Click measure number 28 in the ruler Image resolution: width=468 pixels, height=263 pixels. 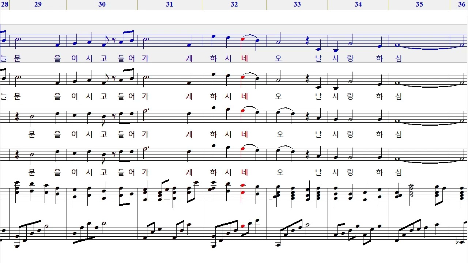5,4
